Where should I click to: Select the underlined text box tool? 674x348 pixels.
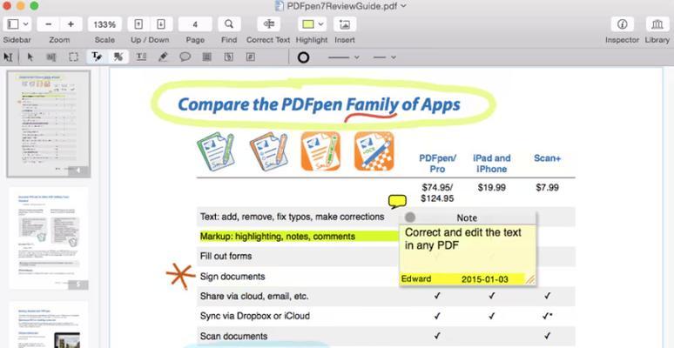(141, 57)
